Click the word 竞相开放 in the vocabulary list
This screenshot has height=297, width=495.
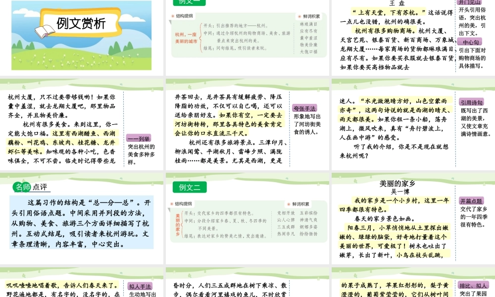pos(286,213)
